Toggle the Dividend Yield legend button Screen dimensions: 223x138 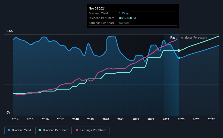(x=19, y=130)
